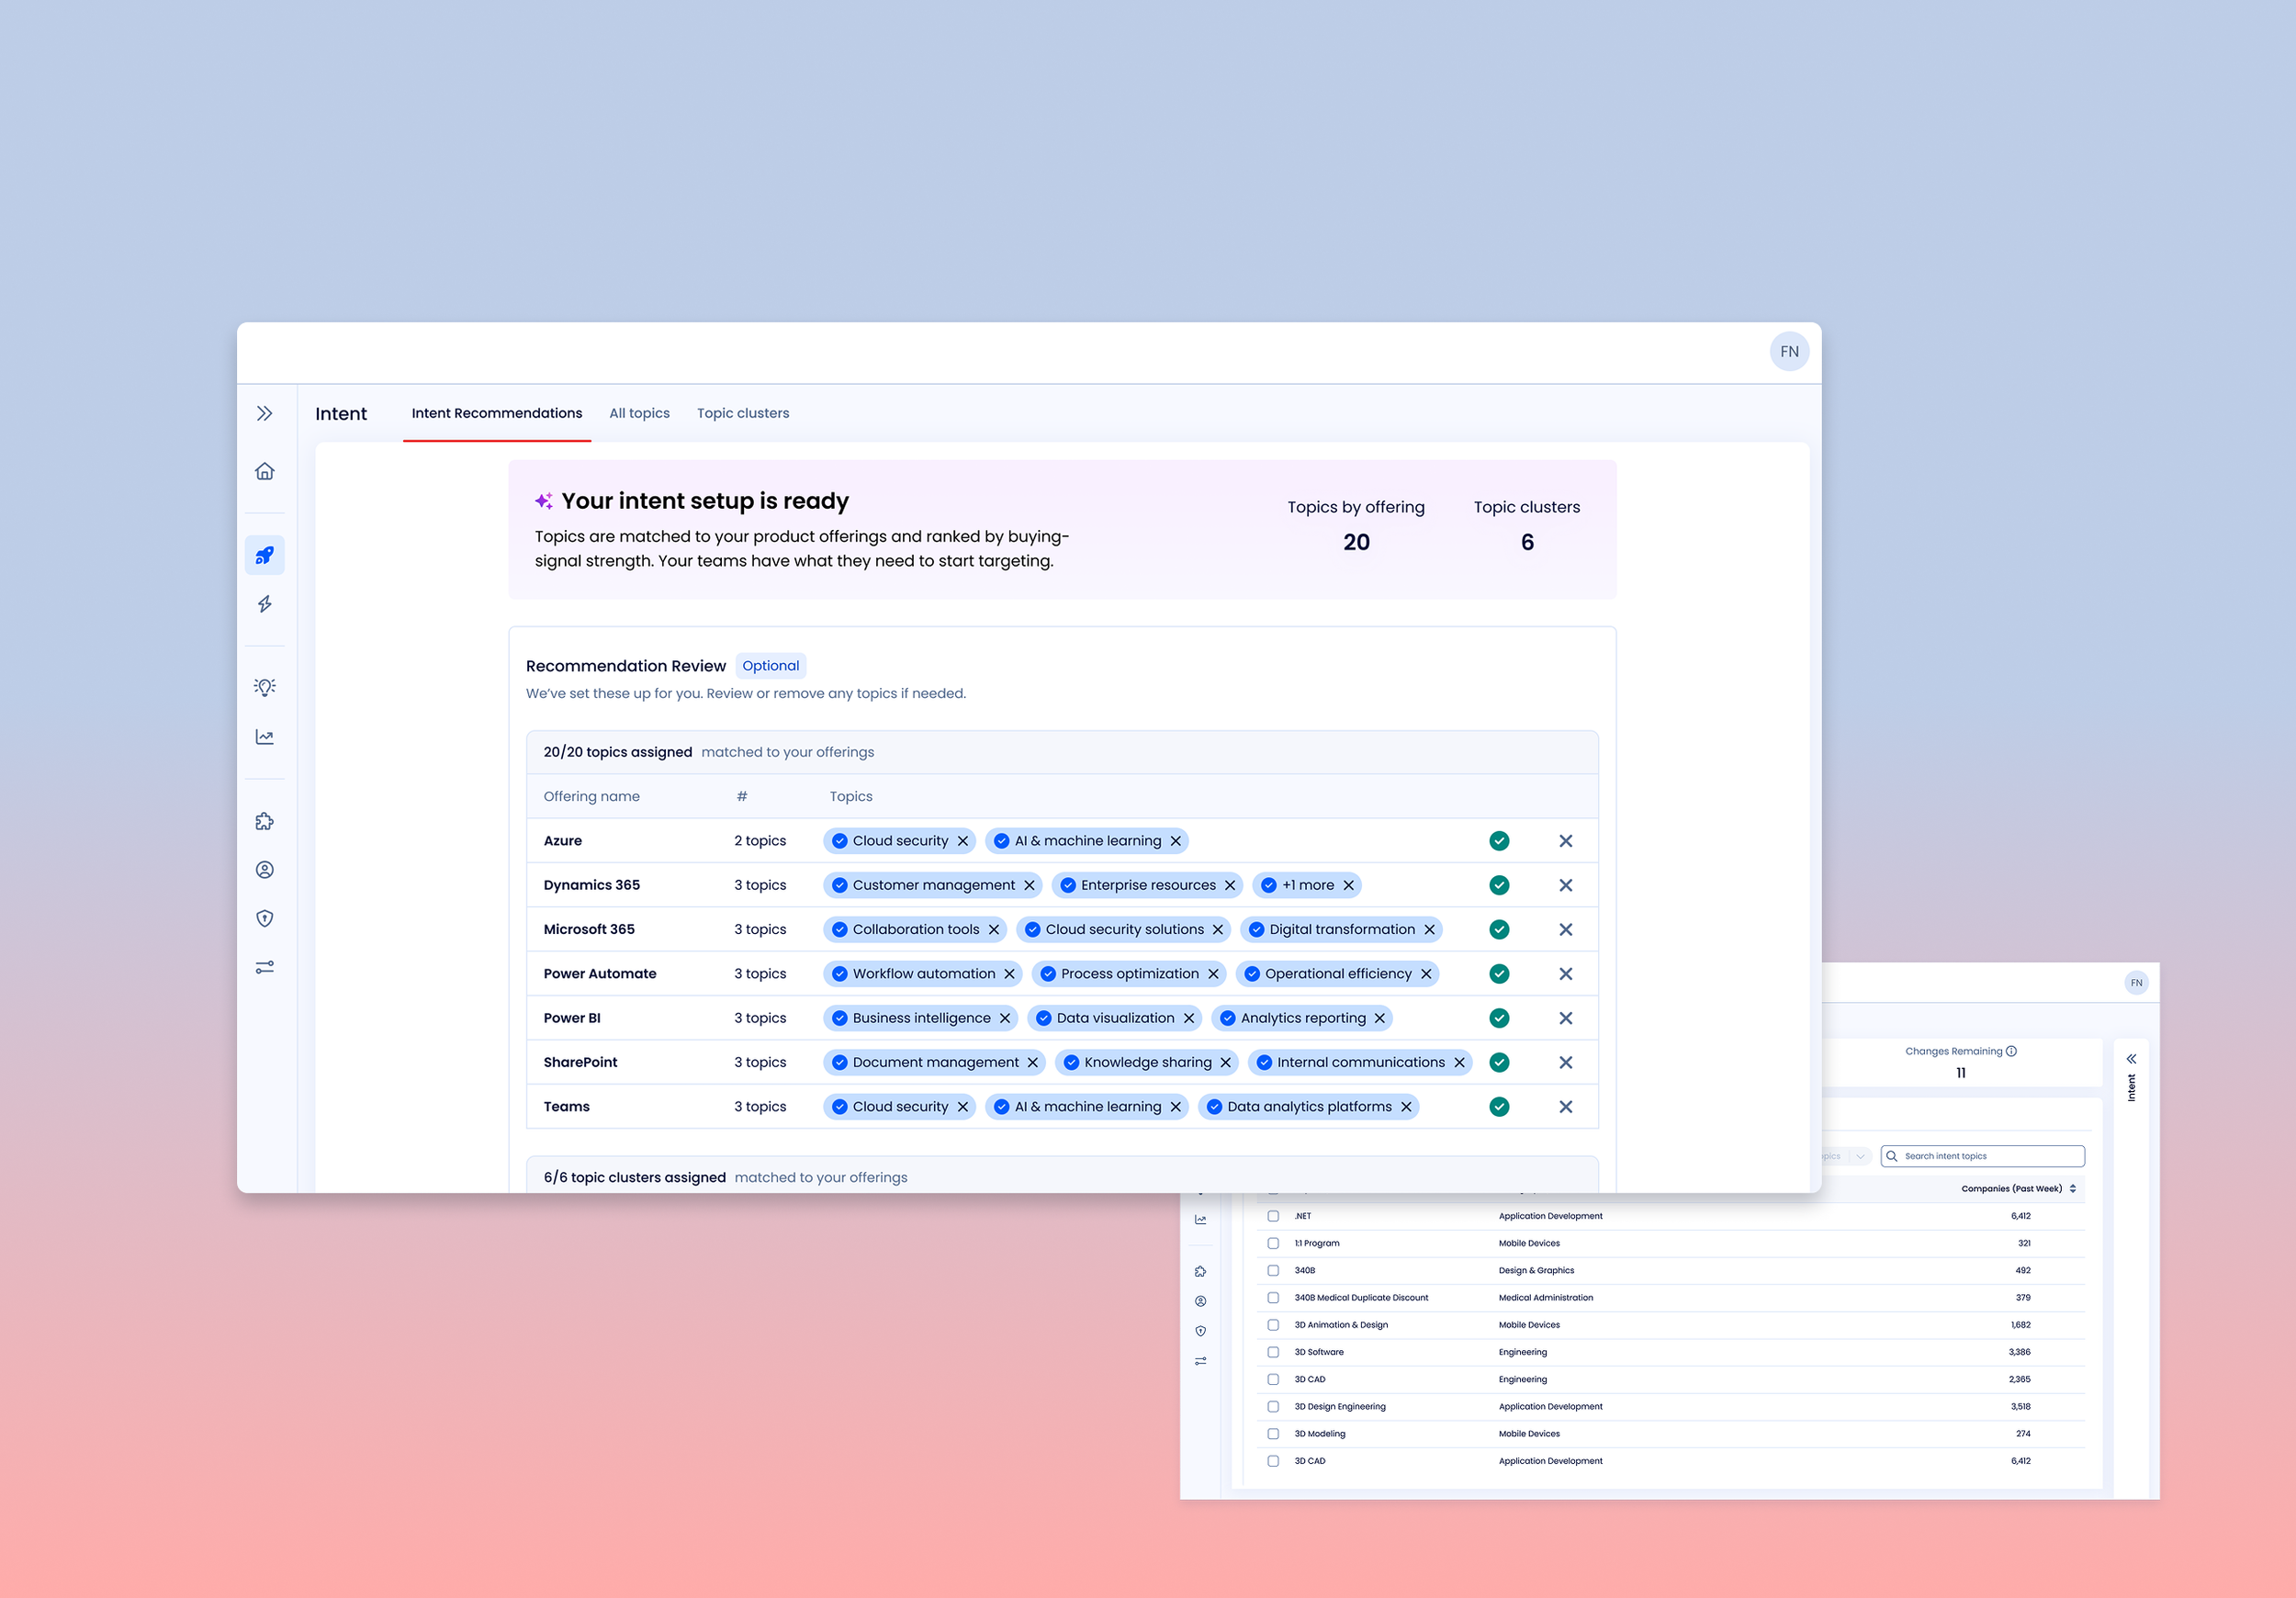Open the shield icon in back window sidebar

click(1200, 1331)
